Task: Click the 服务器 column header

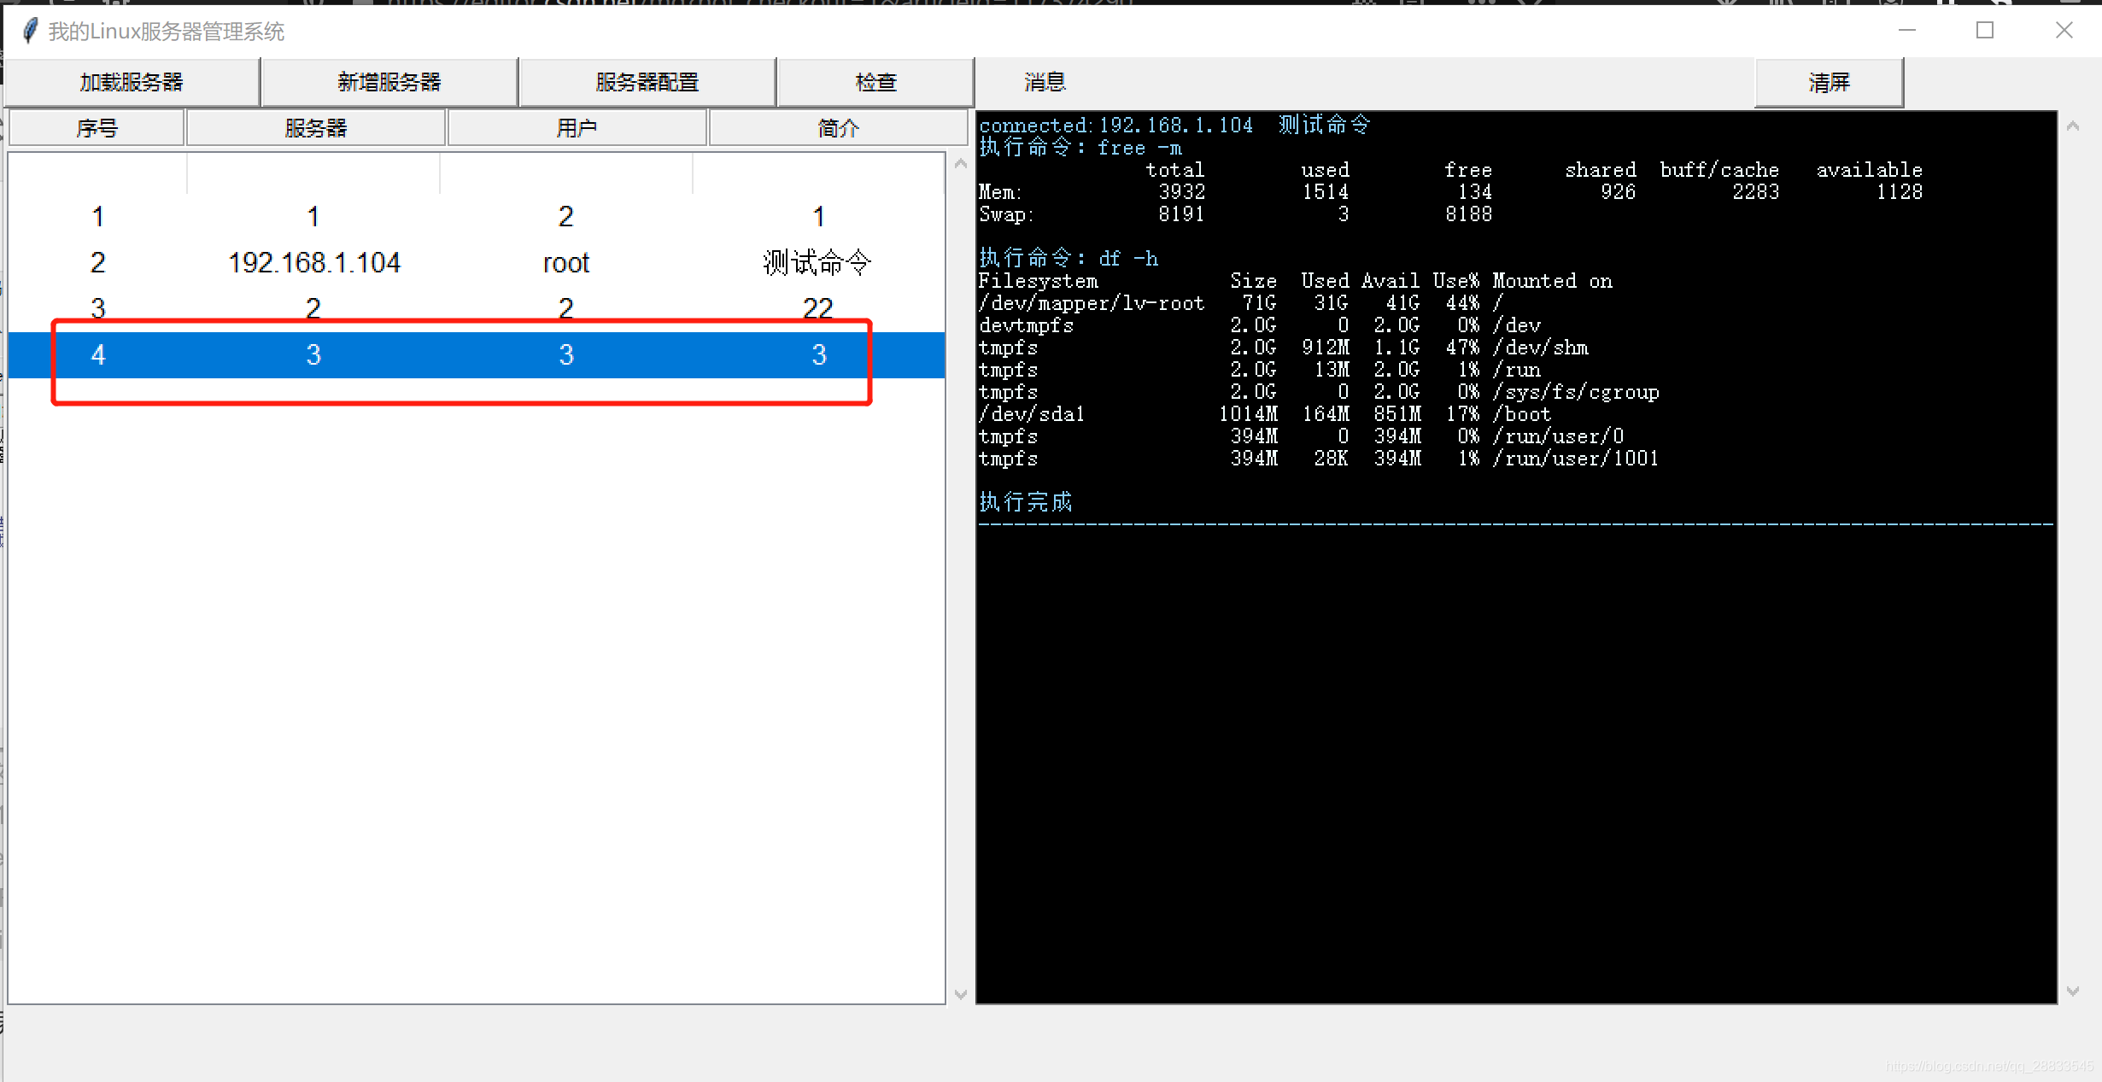Action: tap(315, 128)
